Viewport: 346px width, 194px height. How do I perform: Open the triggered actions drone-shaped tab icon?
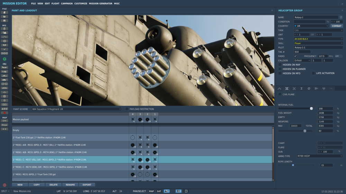pyautogui.click(x=294, y=88)
